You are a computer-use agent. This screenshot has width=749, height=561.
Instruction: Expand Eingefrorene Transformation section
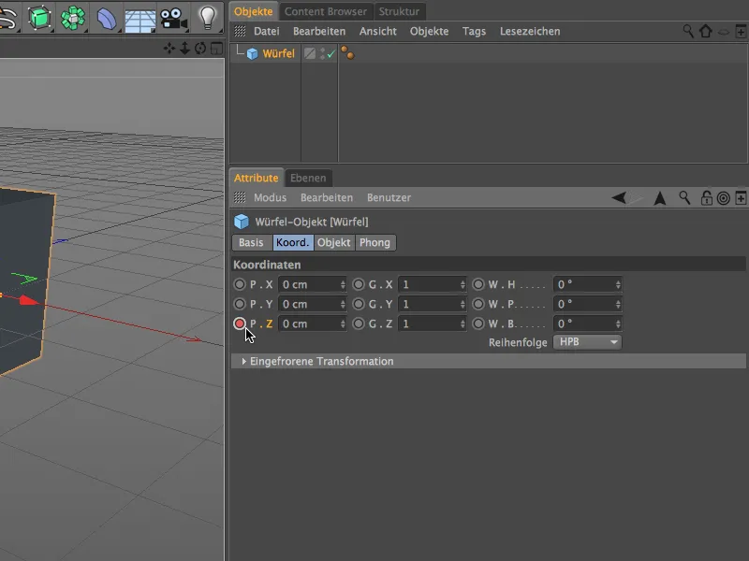tap(244, 362)
